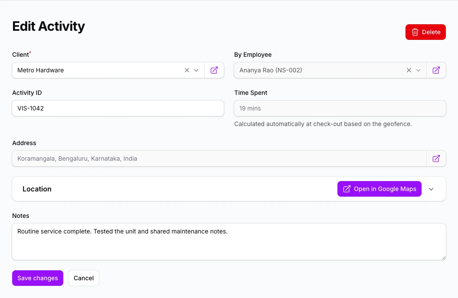Open Ananya Rao employee record via link icon
The height and width of the screenshot is (298, 458).
pyautogui.click(x=436, y=70)
